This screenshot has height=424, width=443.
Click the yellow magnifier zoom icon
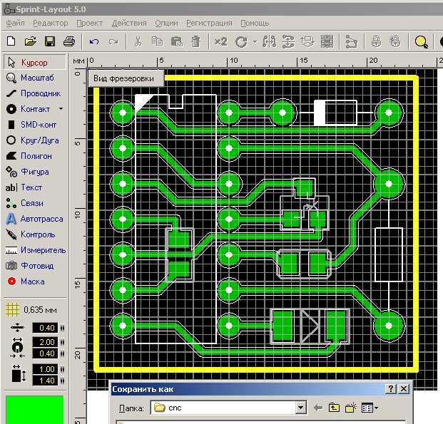421,42
